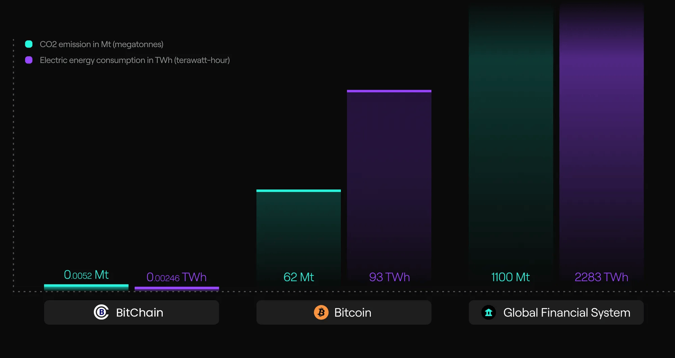Click the 0.00246 TWh value label
675x358 pixels.
[177, 277]
